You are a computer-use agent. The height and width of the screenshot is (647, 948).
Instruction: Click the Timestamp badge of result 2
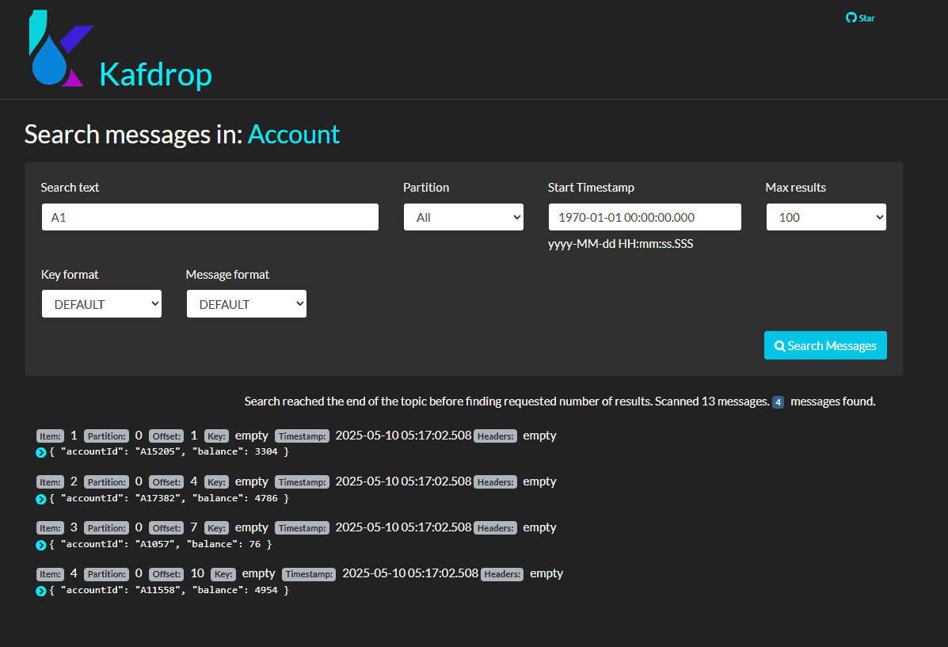coord(302,482)
